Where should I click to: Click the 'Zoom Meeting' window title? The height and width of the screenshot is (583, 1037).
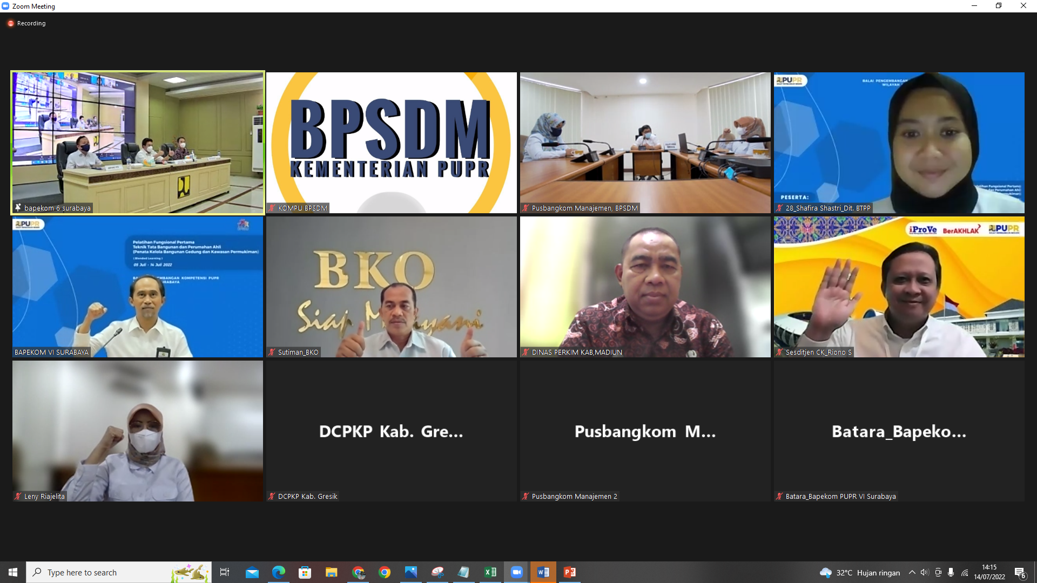pos(33,6)
